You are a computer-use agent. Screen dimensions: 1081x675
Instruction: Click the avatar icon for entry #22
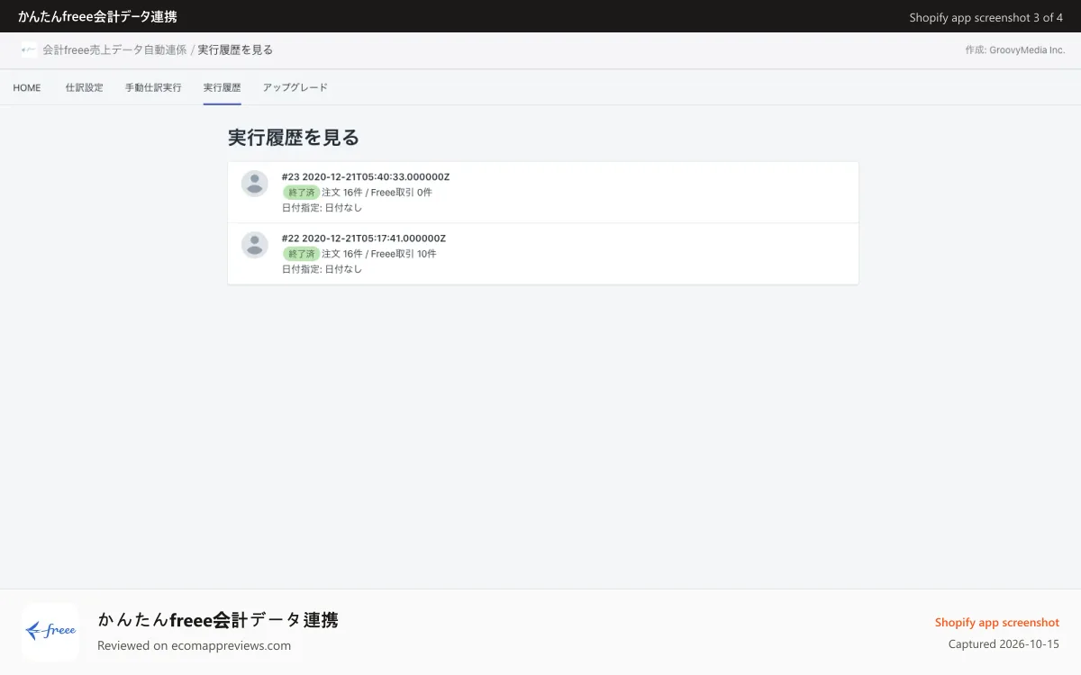(x=255, y=245)
